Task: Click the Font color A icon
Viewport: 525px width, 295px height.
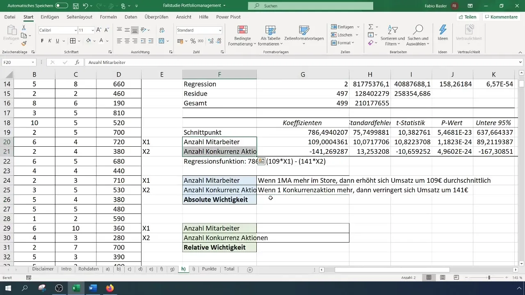Action: pyautogui.click(x=101, y=41)
